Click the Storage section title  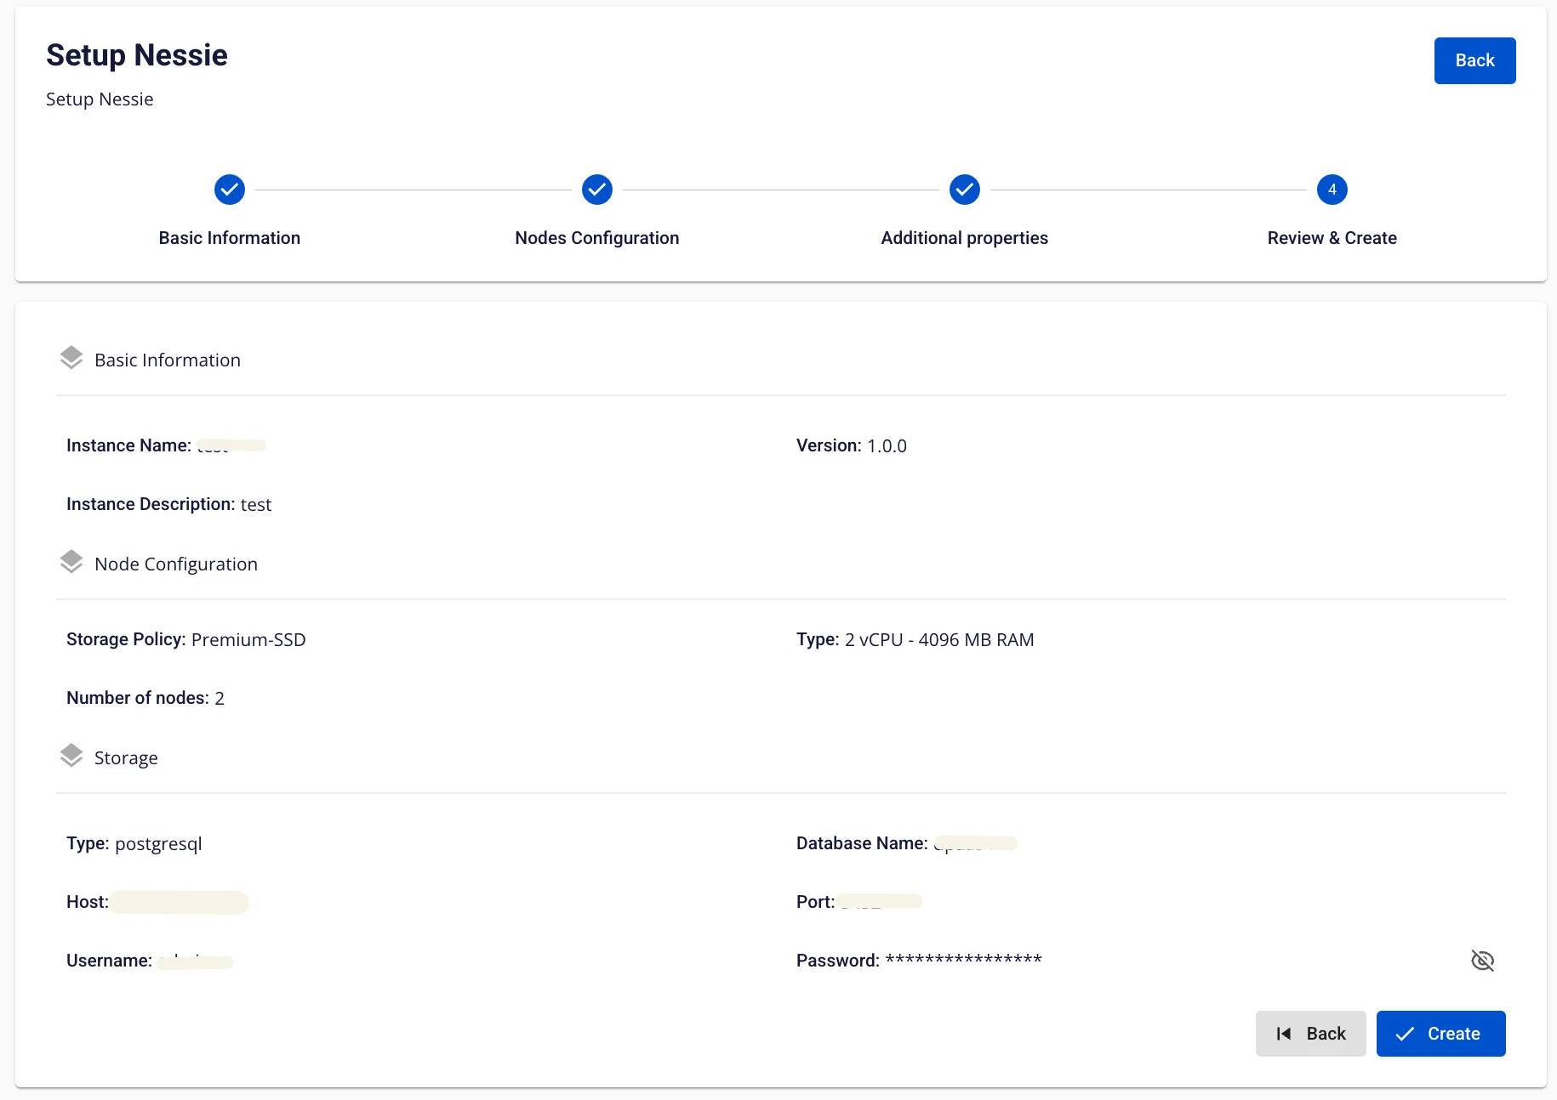126,757
